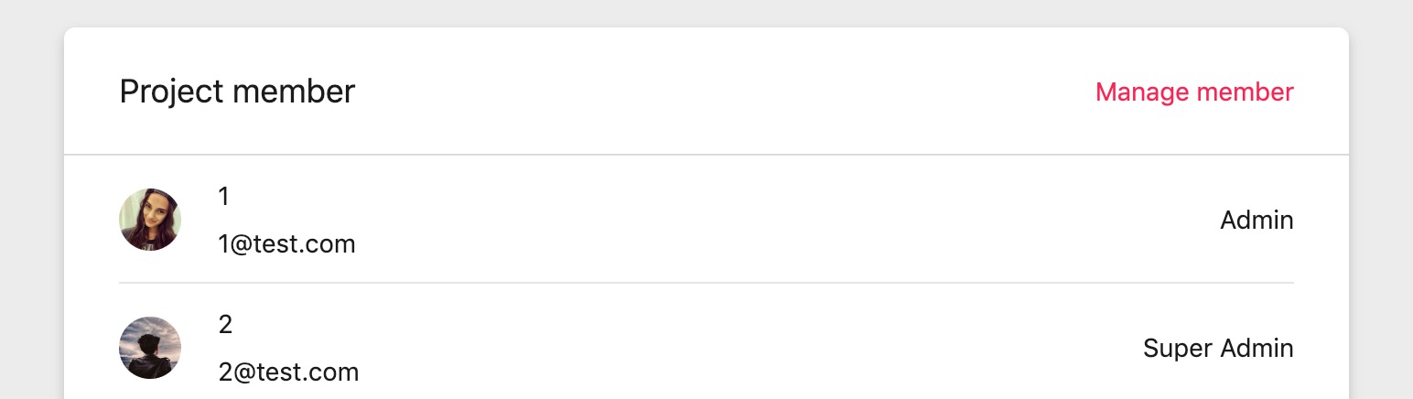Click empty space in member 2 row

(732, 348)
